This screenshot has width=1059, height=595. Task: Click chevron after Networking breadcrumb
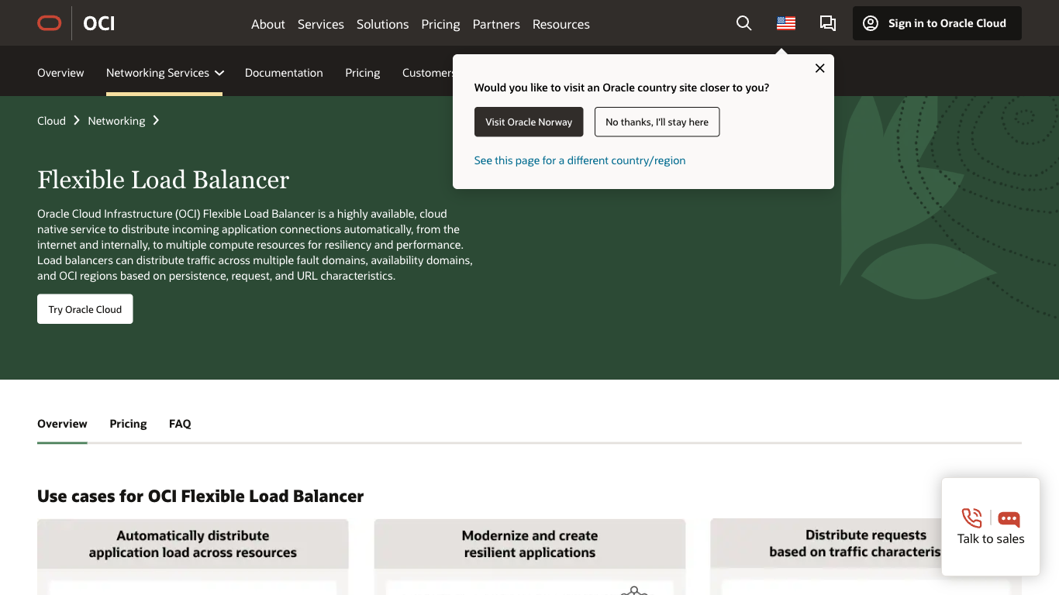(x=156, y=121)
